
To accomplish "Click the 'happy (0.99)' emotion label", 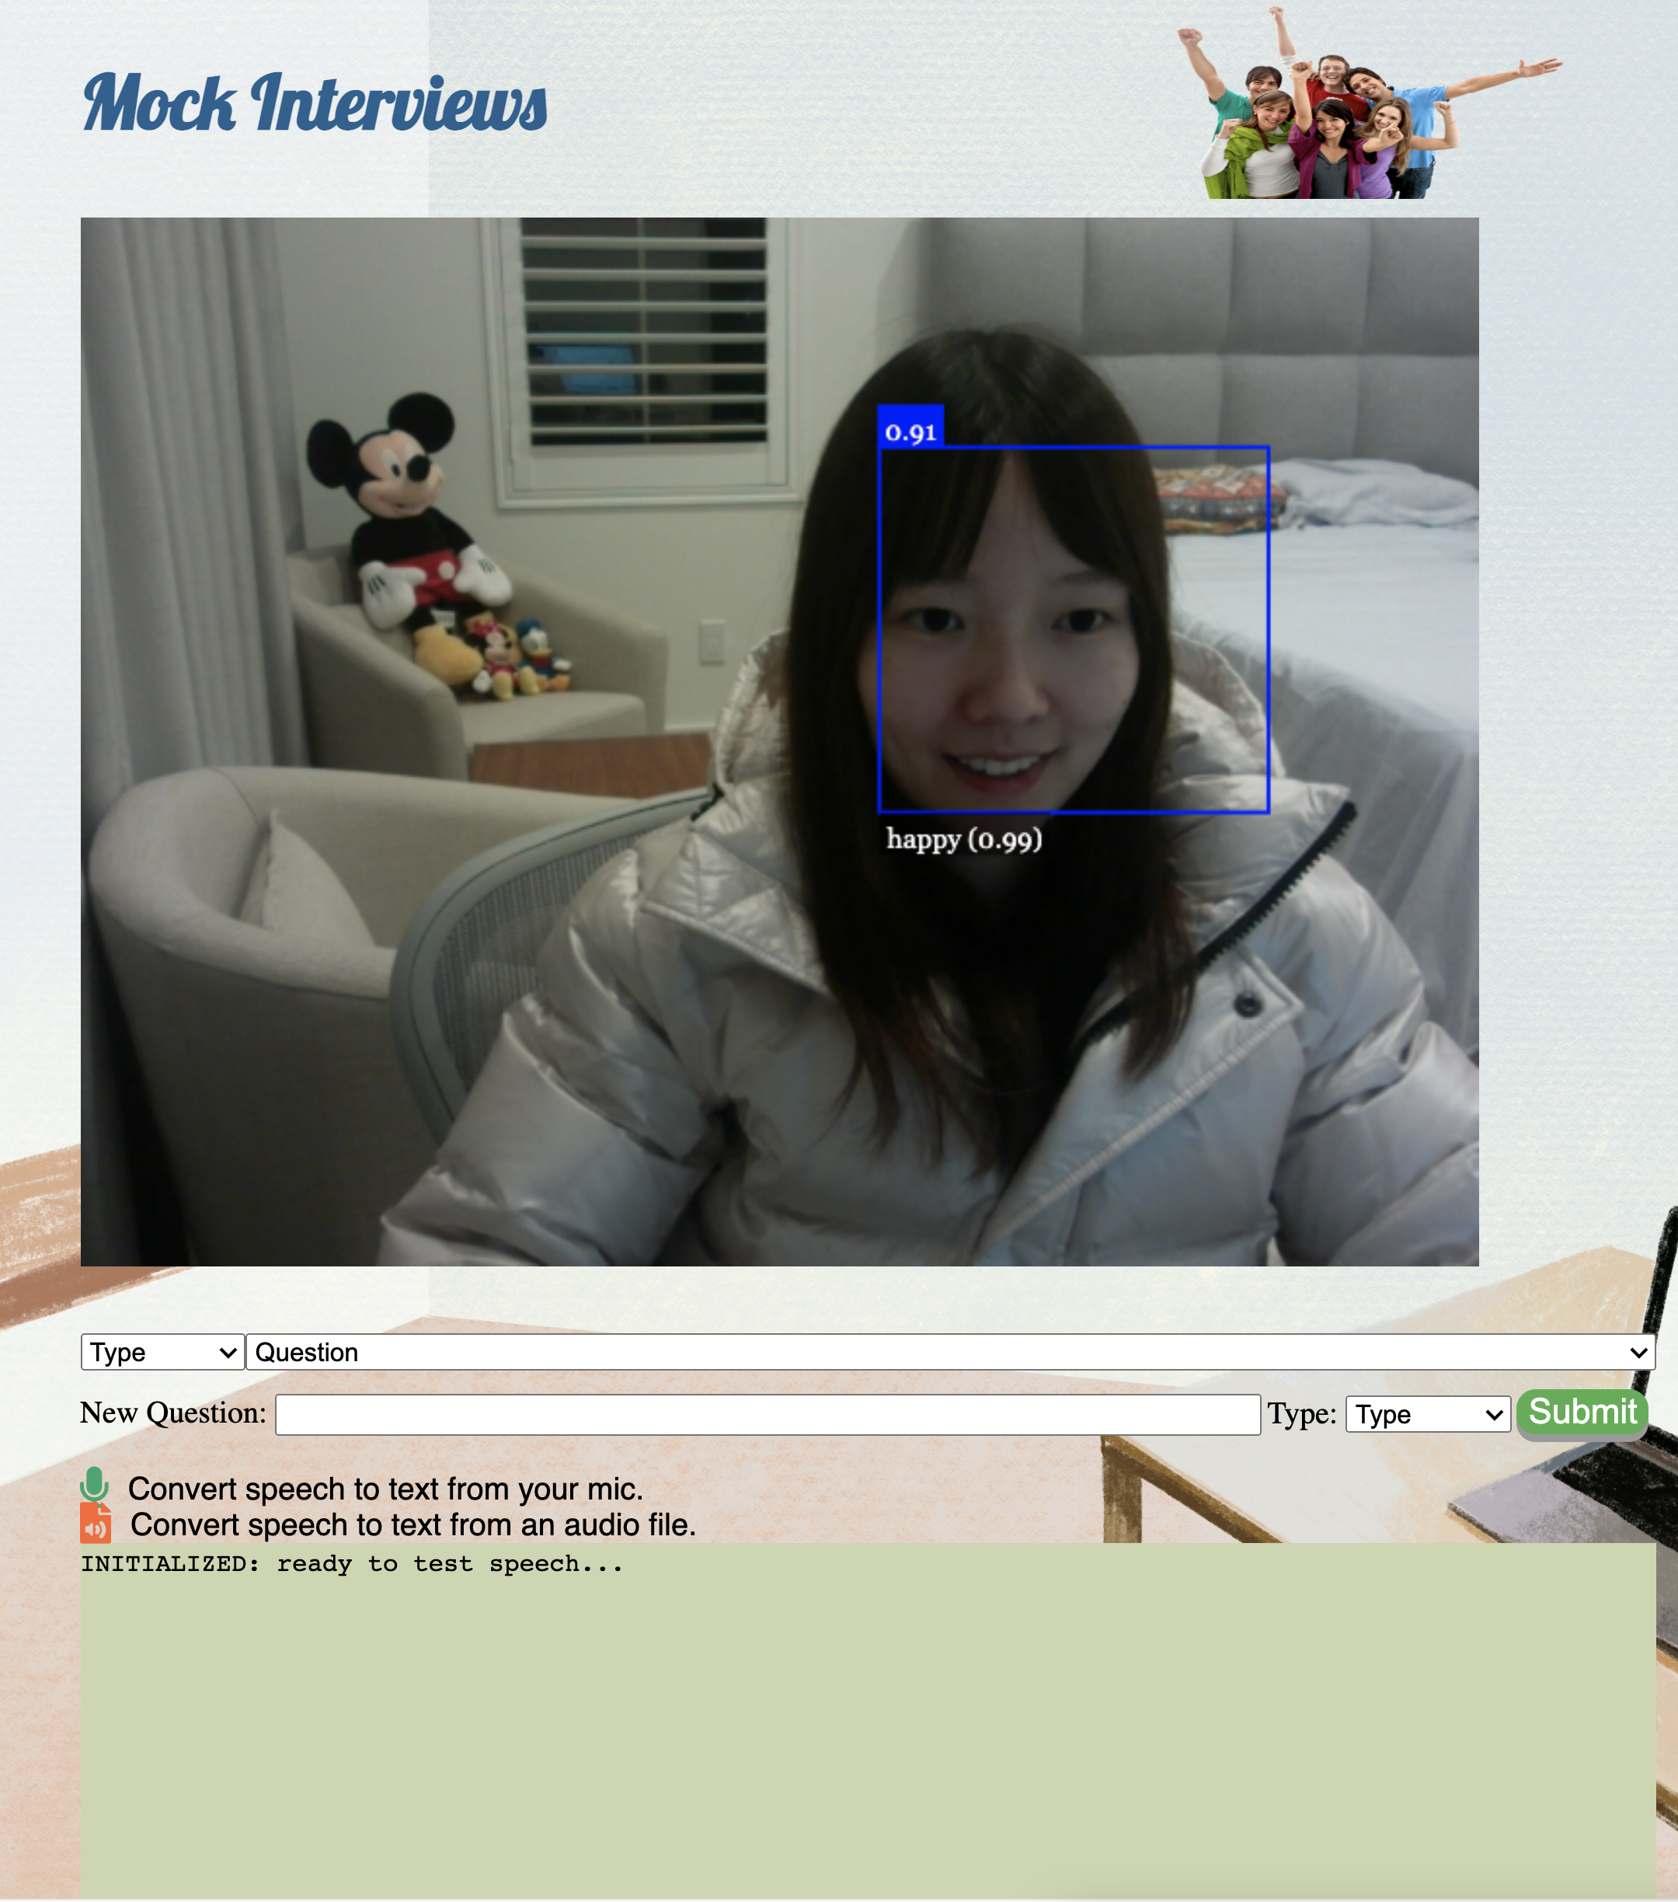I will pyautogui.click(x=963, y=839).
